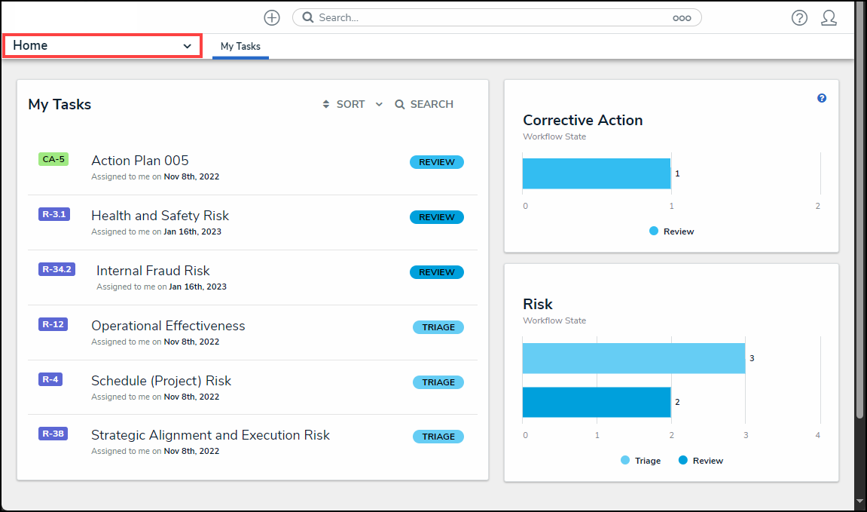Expand the Home navigation dropdown
Image resolution: width=867 pixels, height=512 pixels.
(102, 46)
